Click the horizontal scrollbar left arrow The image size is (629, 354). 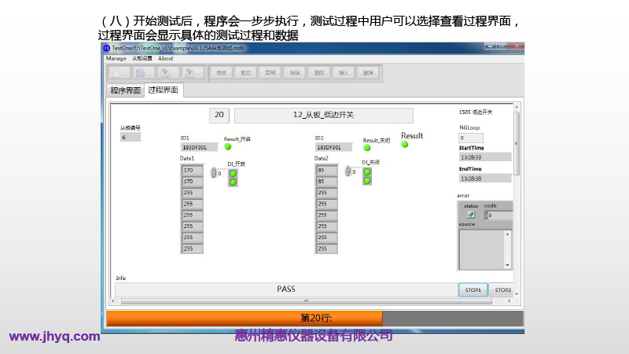[113, 301]
